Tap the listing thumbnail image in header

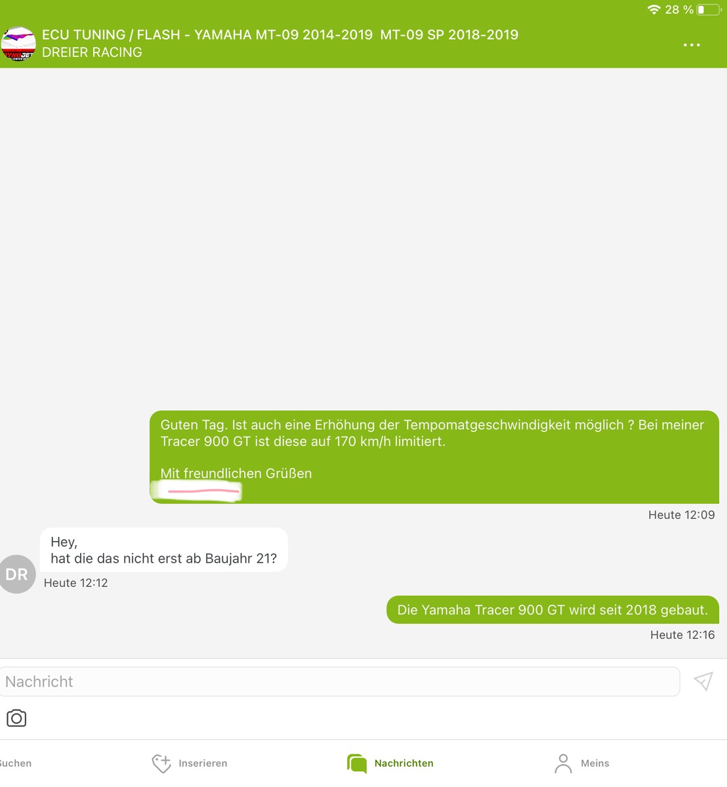point(18,44)
